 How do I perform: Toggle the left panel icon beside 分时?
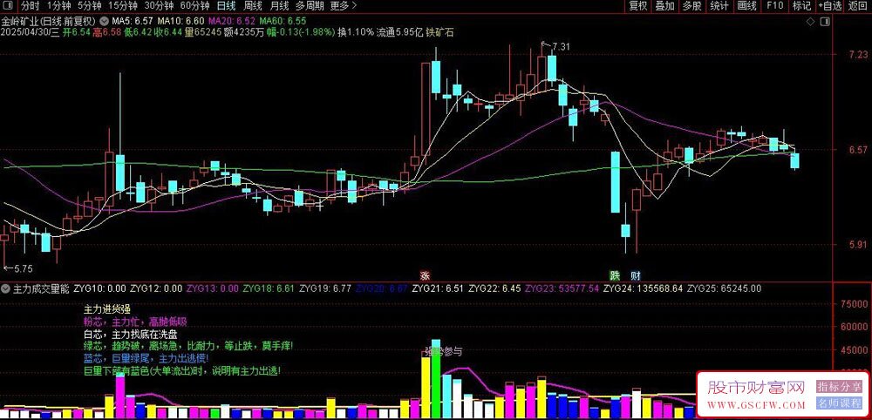click(x=10, y=7)
